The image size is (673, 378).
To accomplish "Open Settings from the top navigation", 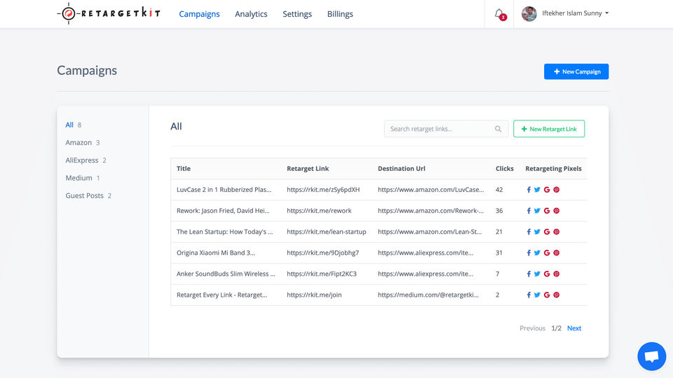I will pos(297,14).
